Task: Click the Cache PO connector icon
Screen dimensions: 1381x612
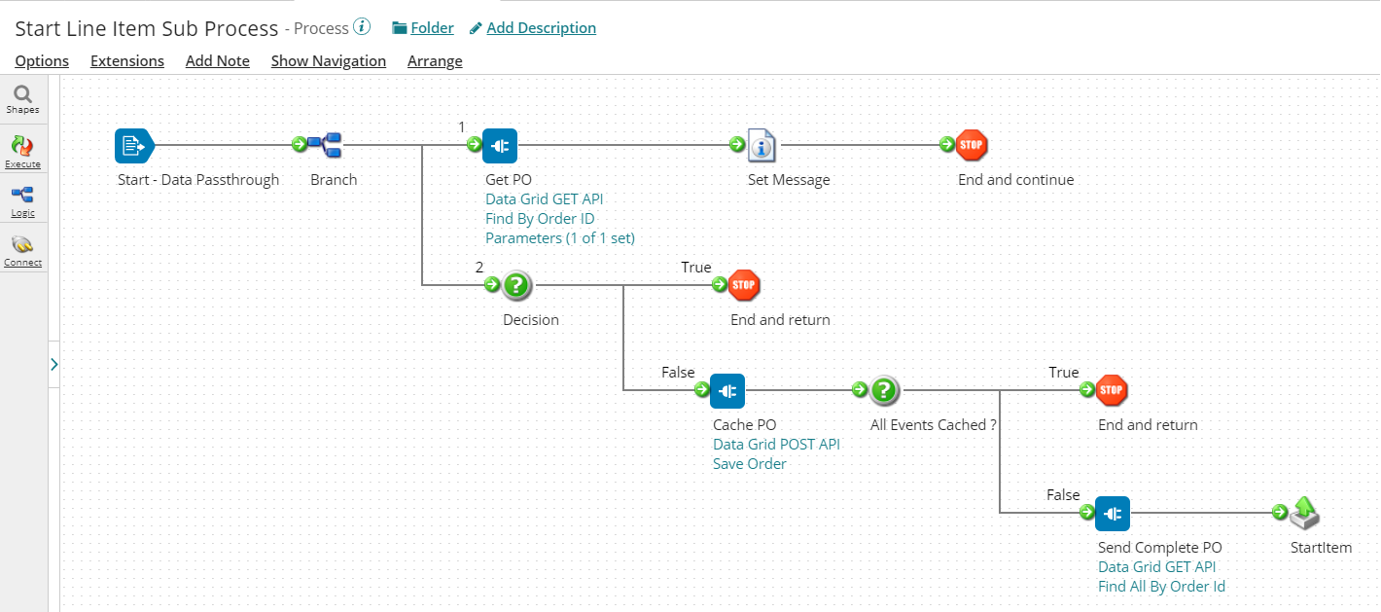Action: coord(727,391)
